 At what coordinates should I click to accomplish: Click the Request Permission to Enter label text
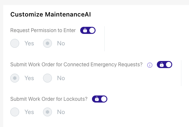point(43,30)
